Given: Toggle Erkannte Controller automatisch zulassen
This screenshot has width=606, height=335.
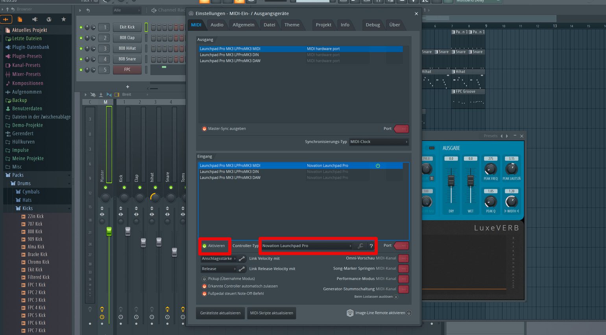Looking at the screenshot, I should click(204, 286).
